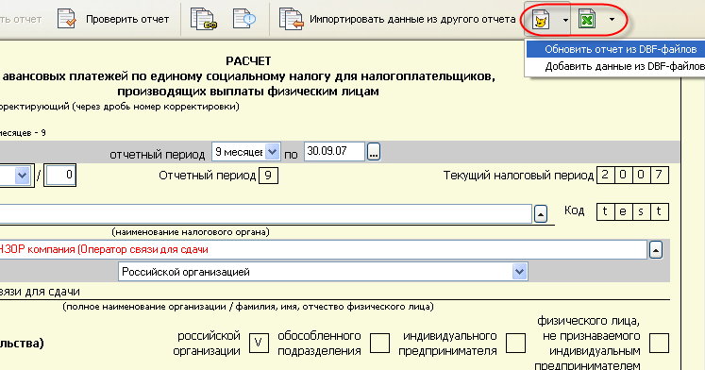Open the Российской организацией dropdown

[x=323, y=272]
